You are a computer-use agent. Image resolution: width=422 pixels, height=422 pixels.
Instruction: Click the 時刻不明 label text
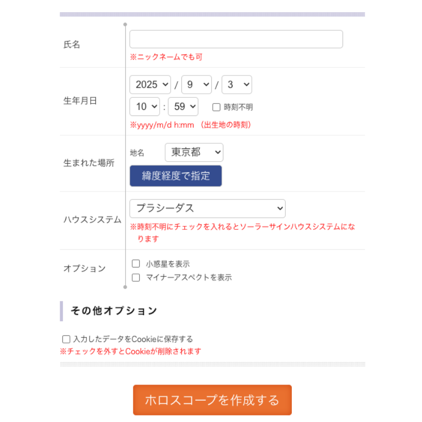point(239,107)
